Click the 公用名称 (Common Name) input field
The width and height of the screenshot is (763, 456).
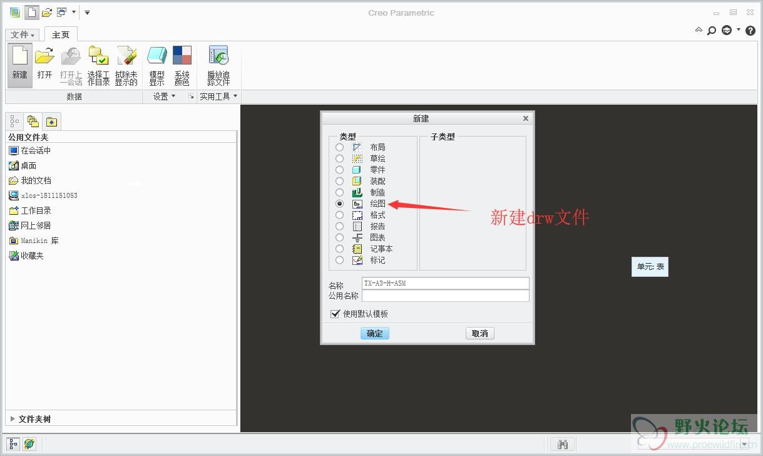tap(446, 296)
